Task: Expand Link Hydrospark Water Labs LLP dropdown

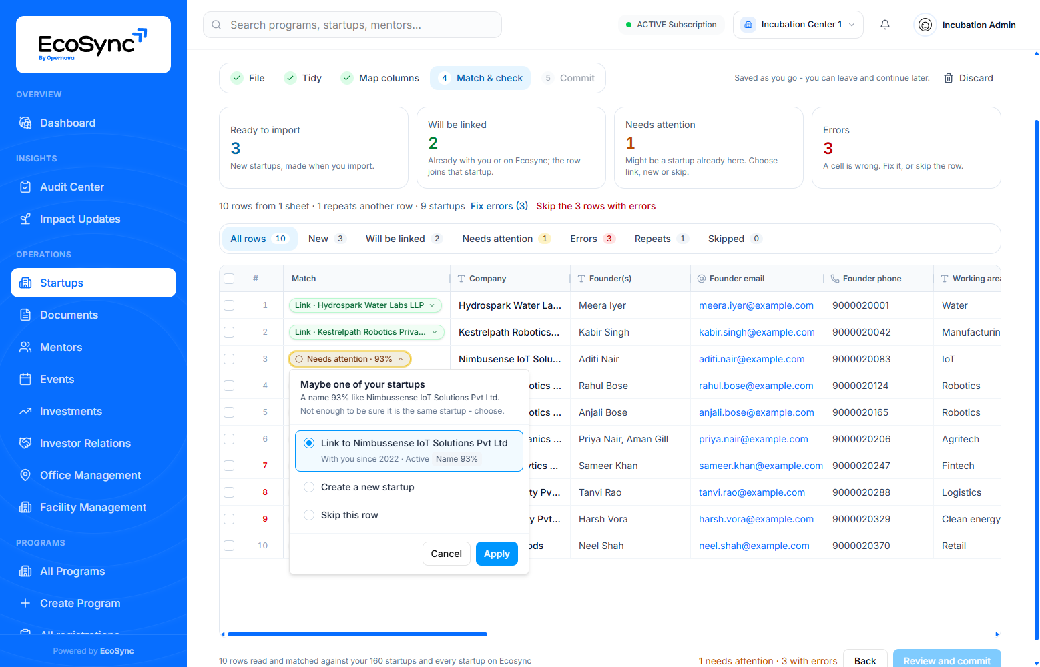Action: coord(365,305)
